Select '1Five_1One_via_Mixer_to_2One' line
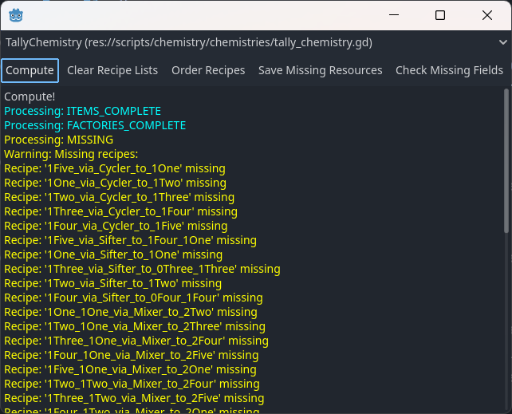 (x=130, y=369)
